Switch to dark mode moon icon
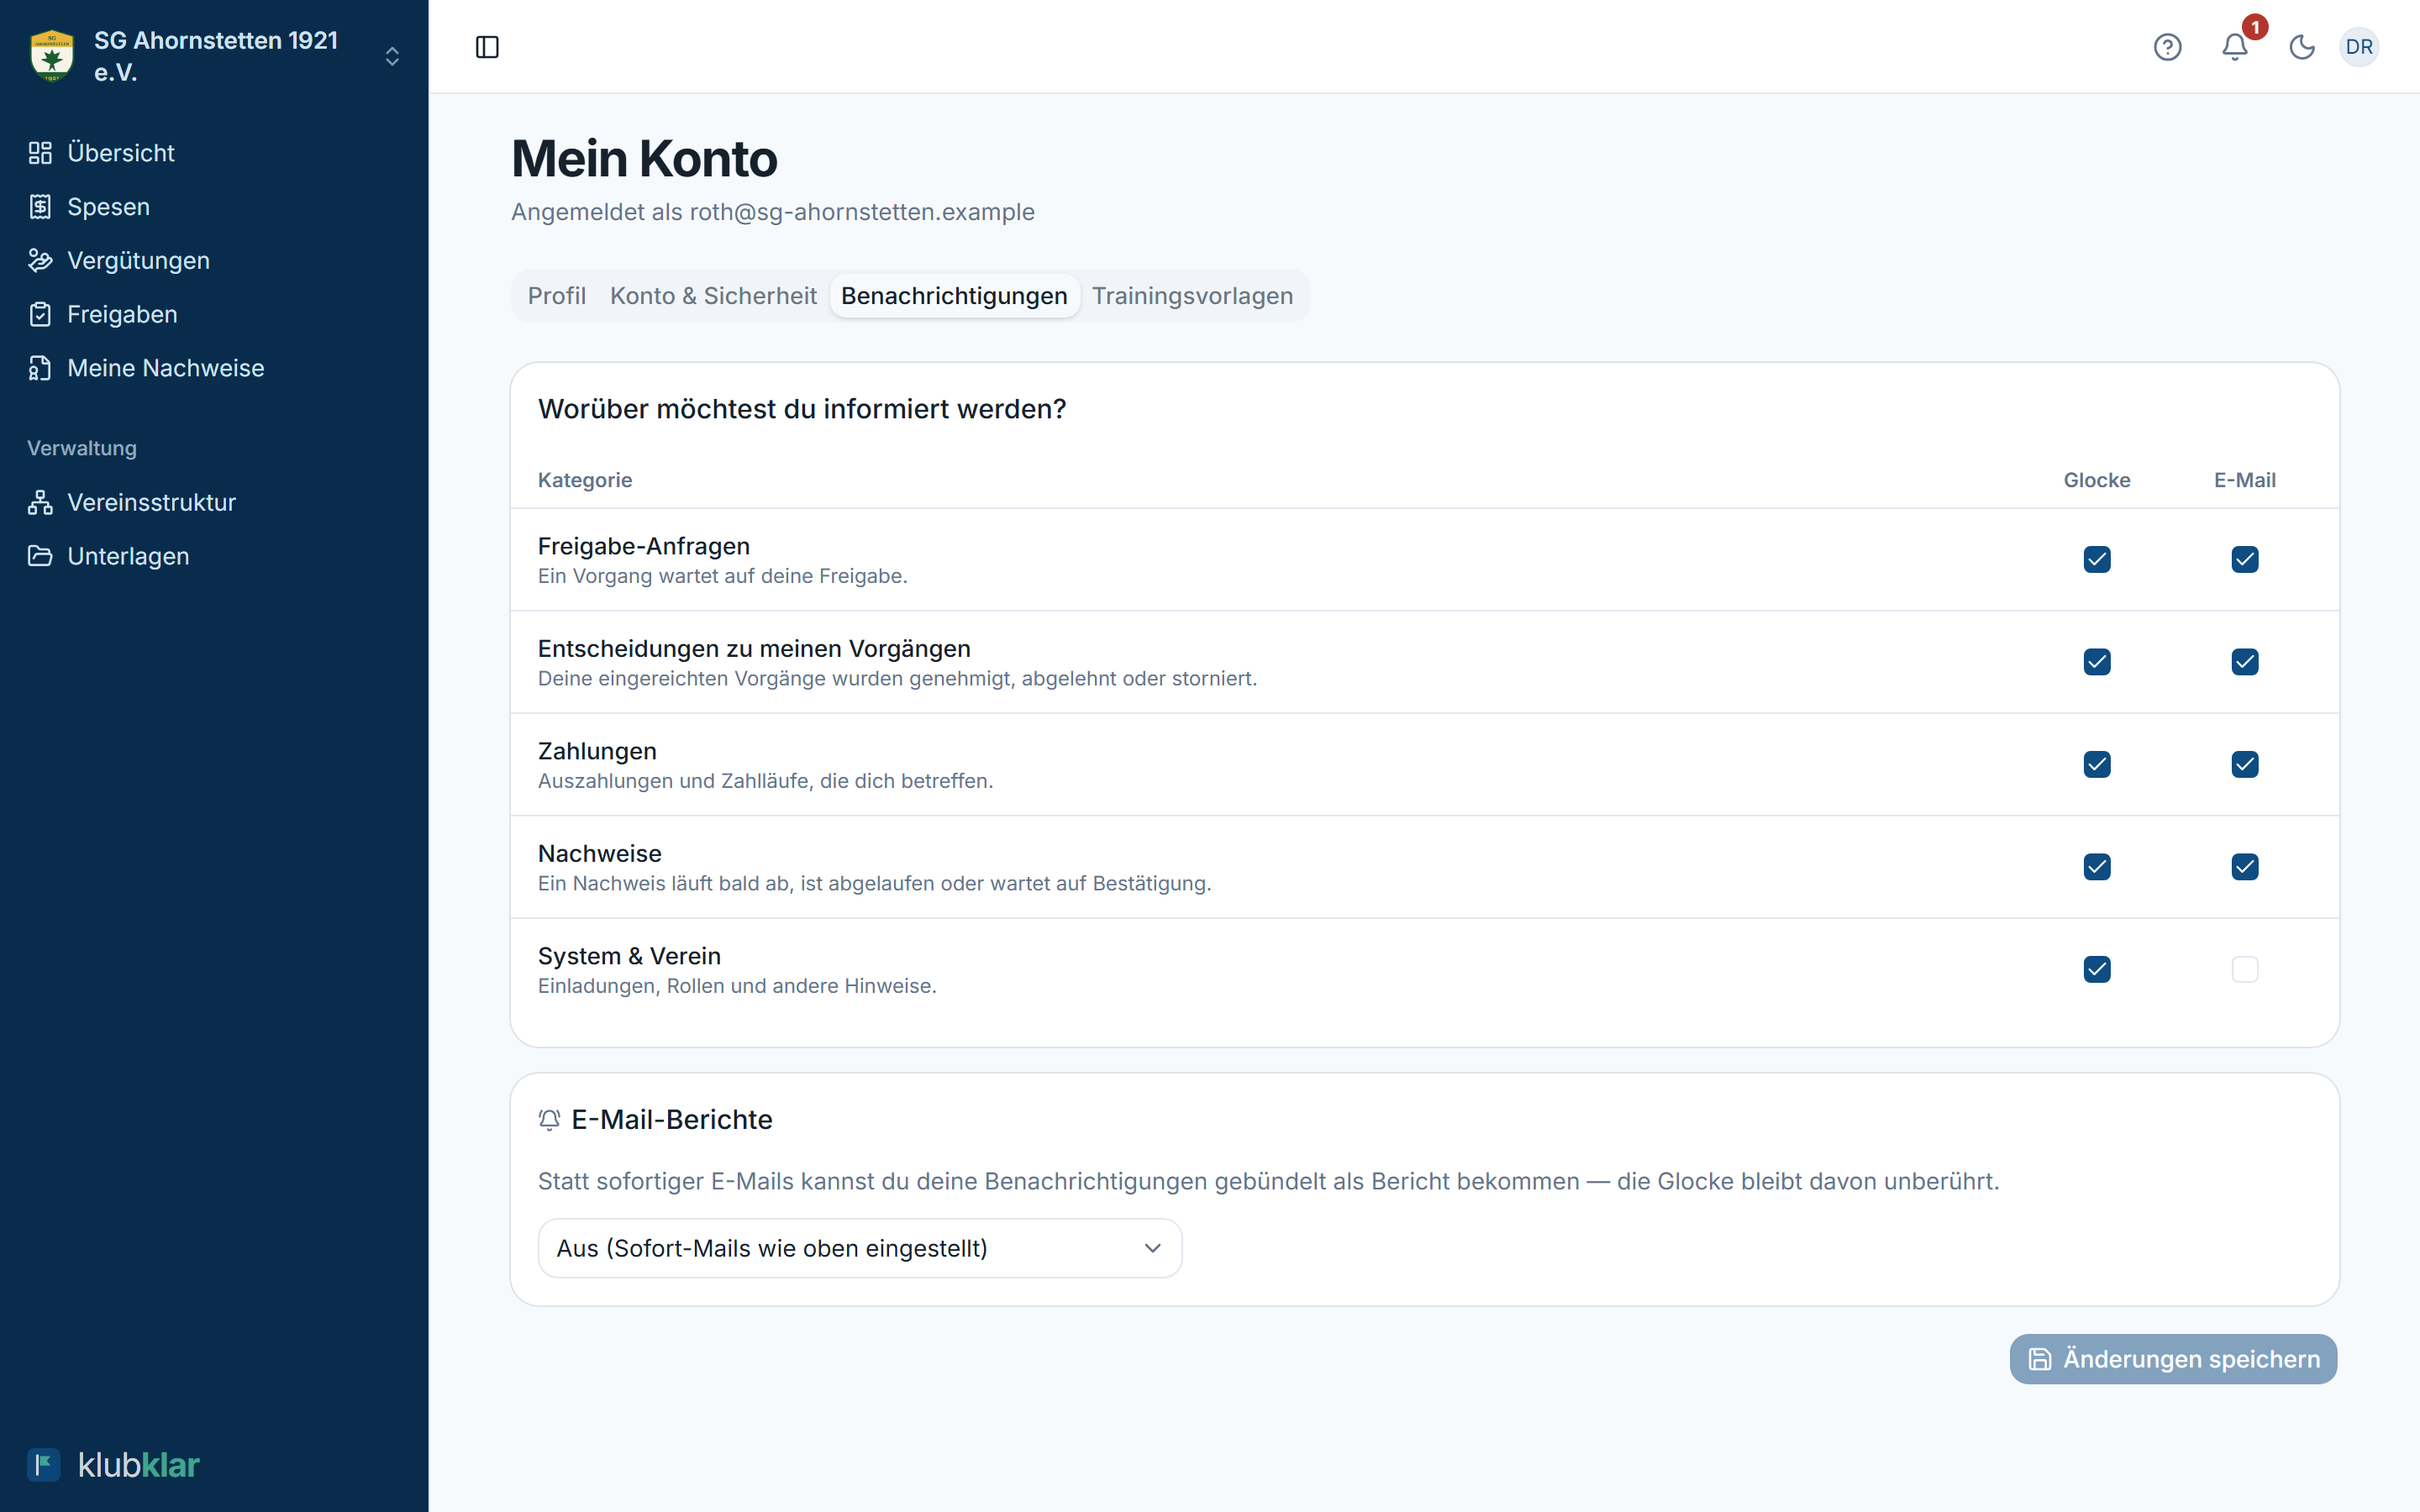The image size is (2420, 1512). tap(2302, 47)
